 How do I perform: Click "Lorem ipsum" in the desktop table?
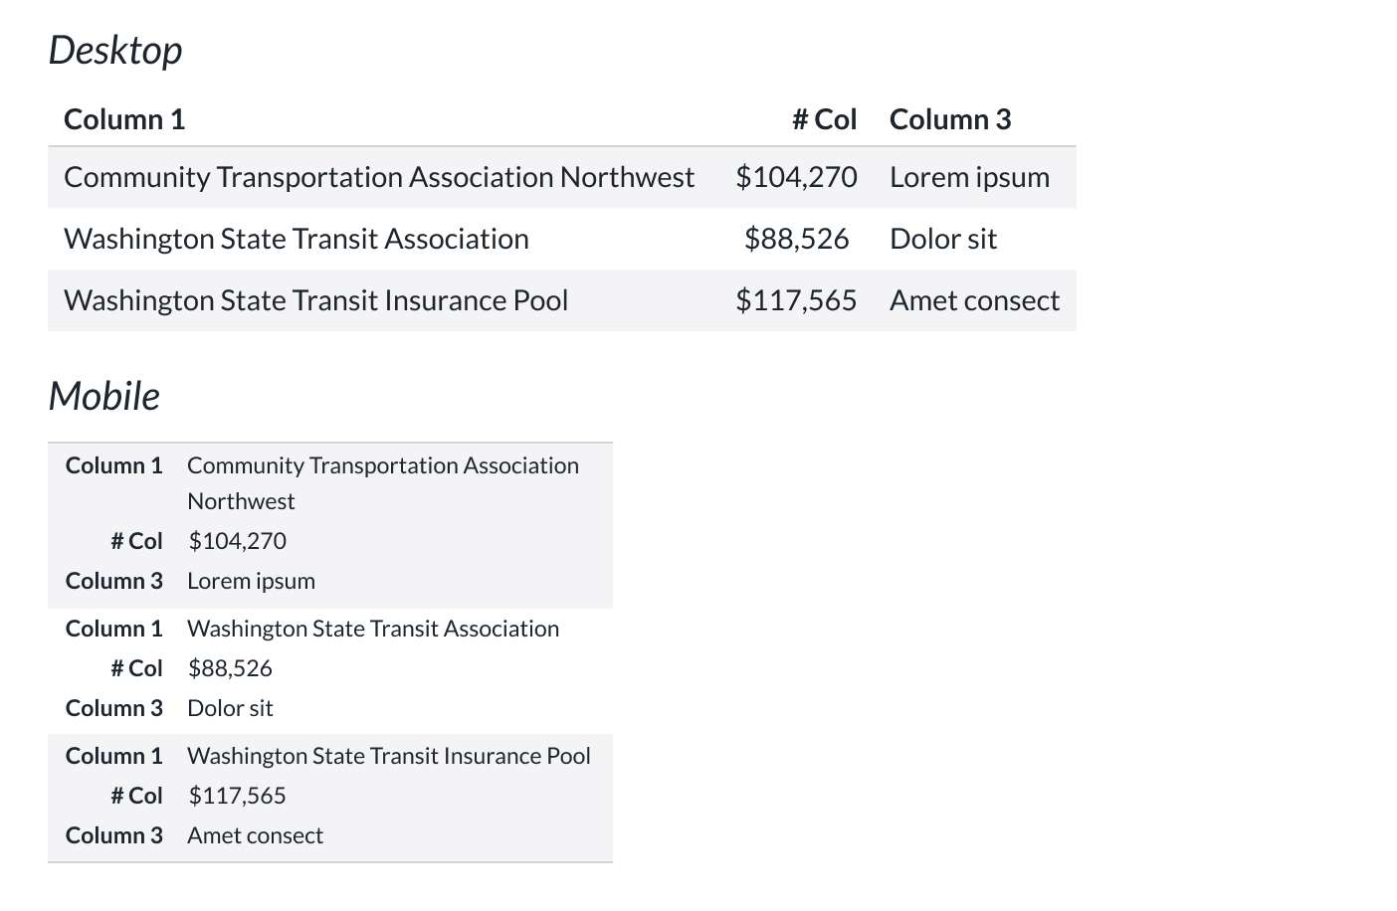[969, 177]
